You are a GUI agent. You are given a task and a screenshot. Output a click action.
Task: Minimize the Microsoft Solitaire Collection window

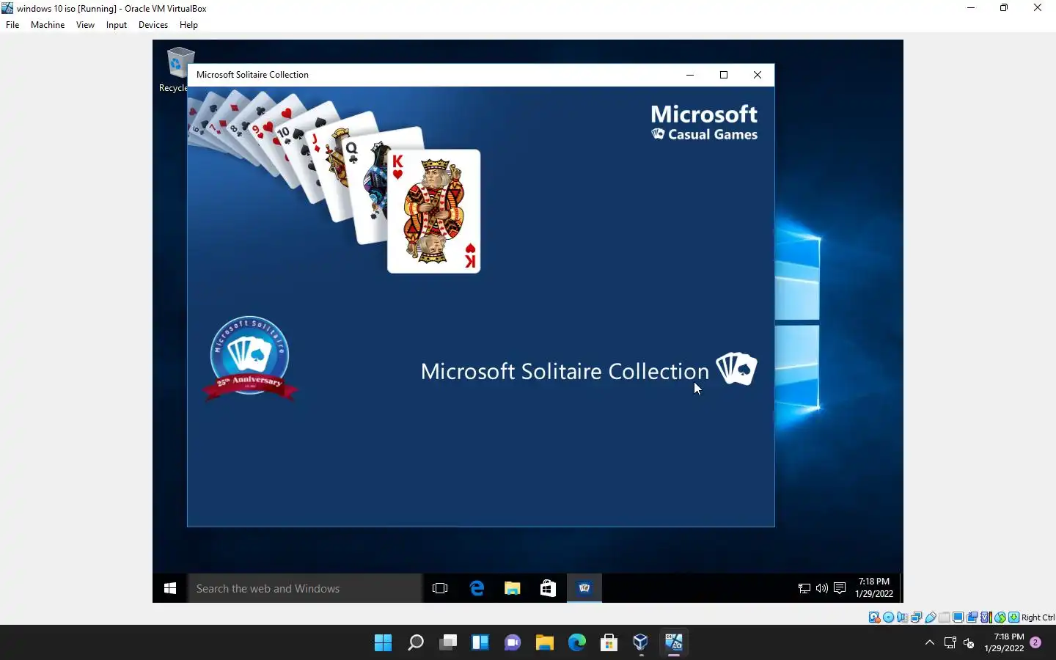pyautogui.click(x=690, y=75)
